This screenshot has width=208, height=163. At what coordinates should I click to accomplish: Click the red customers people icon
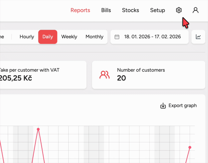click(x=105, y=75)
